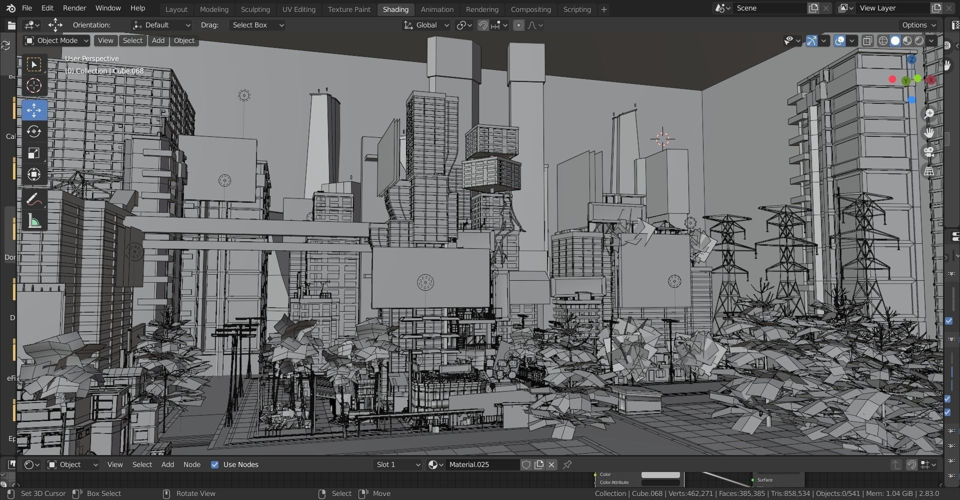
Task: Toggle proportional editing
Action: coord(518,25)
